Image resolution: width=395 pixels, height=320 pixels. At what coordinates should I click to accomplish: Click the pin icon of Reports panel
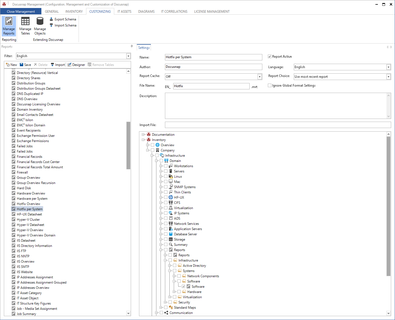132,46
